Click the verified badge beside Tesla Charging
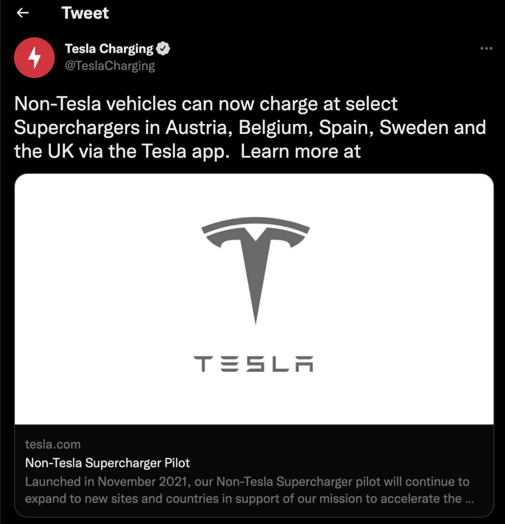Viewport: 505px width, 524px height. [163, 49]
